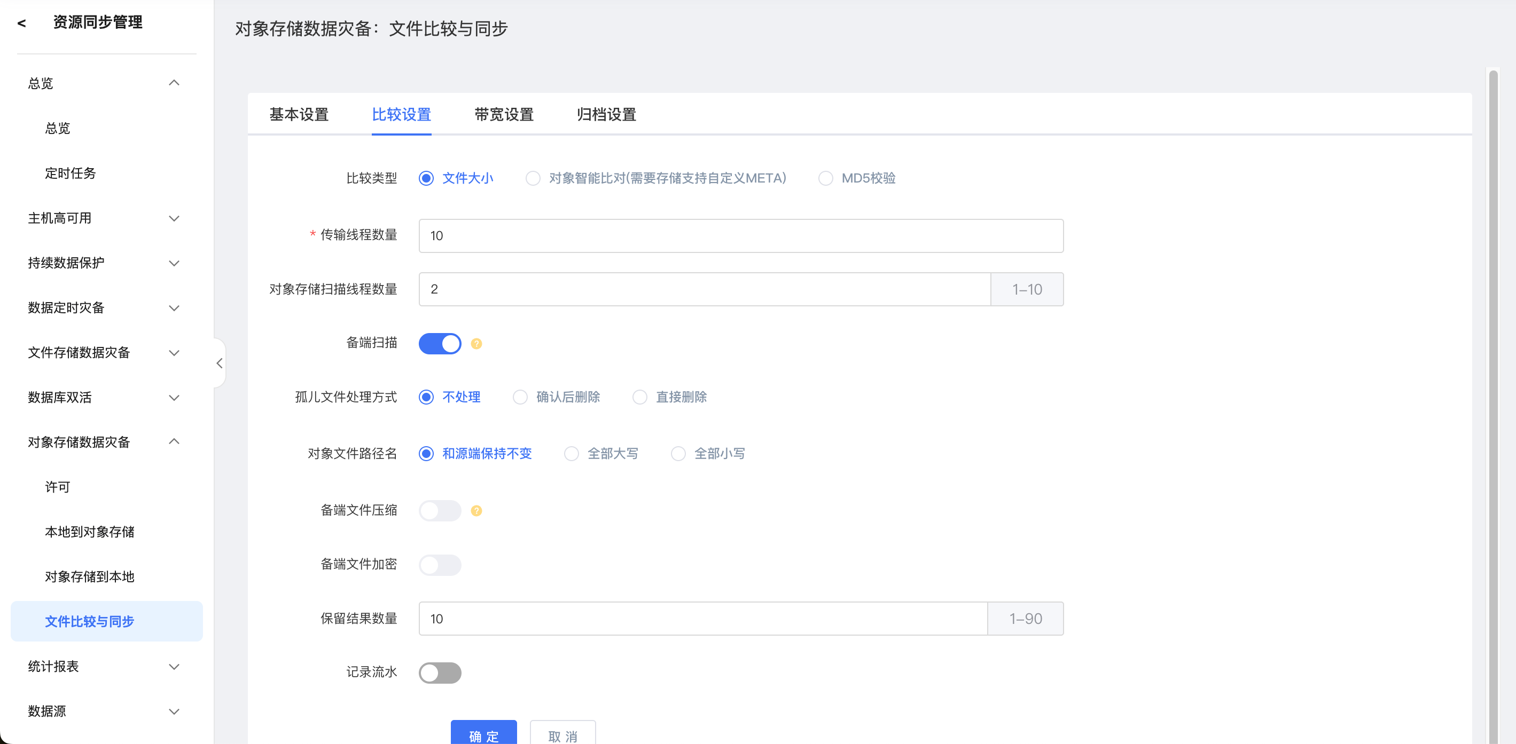Click the 传输线程数量 input field

pyautogui.click(x=740, y=236)
